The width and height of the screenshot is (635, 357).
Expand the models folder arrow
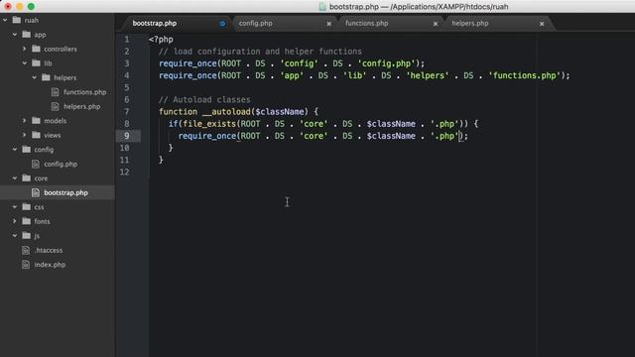pyautogui.click(x=24, y=121)
